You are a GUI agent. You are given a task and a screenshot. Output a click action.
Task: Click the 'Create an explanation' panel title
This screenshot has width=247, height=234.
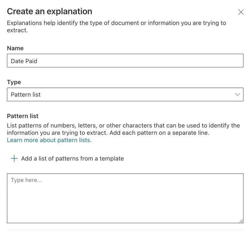pyautogui.click(x=49, y=12)
